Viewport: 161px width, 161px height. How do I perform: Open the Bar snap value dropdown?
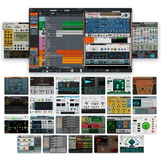[58, 13]
